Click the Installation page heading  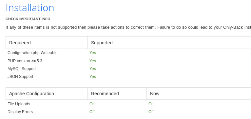point(30,8)
